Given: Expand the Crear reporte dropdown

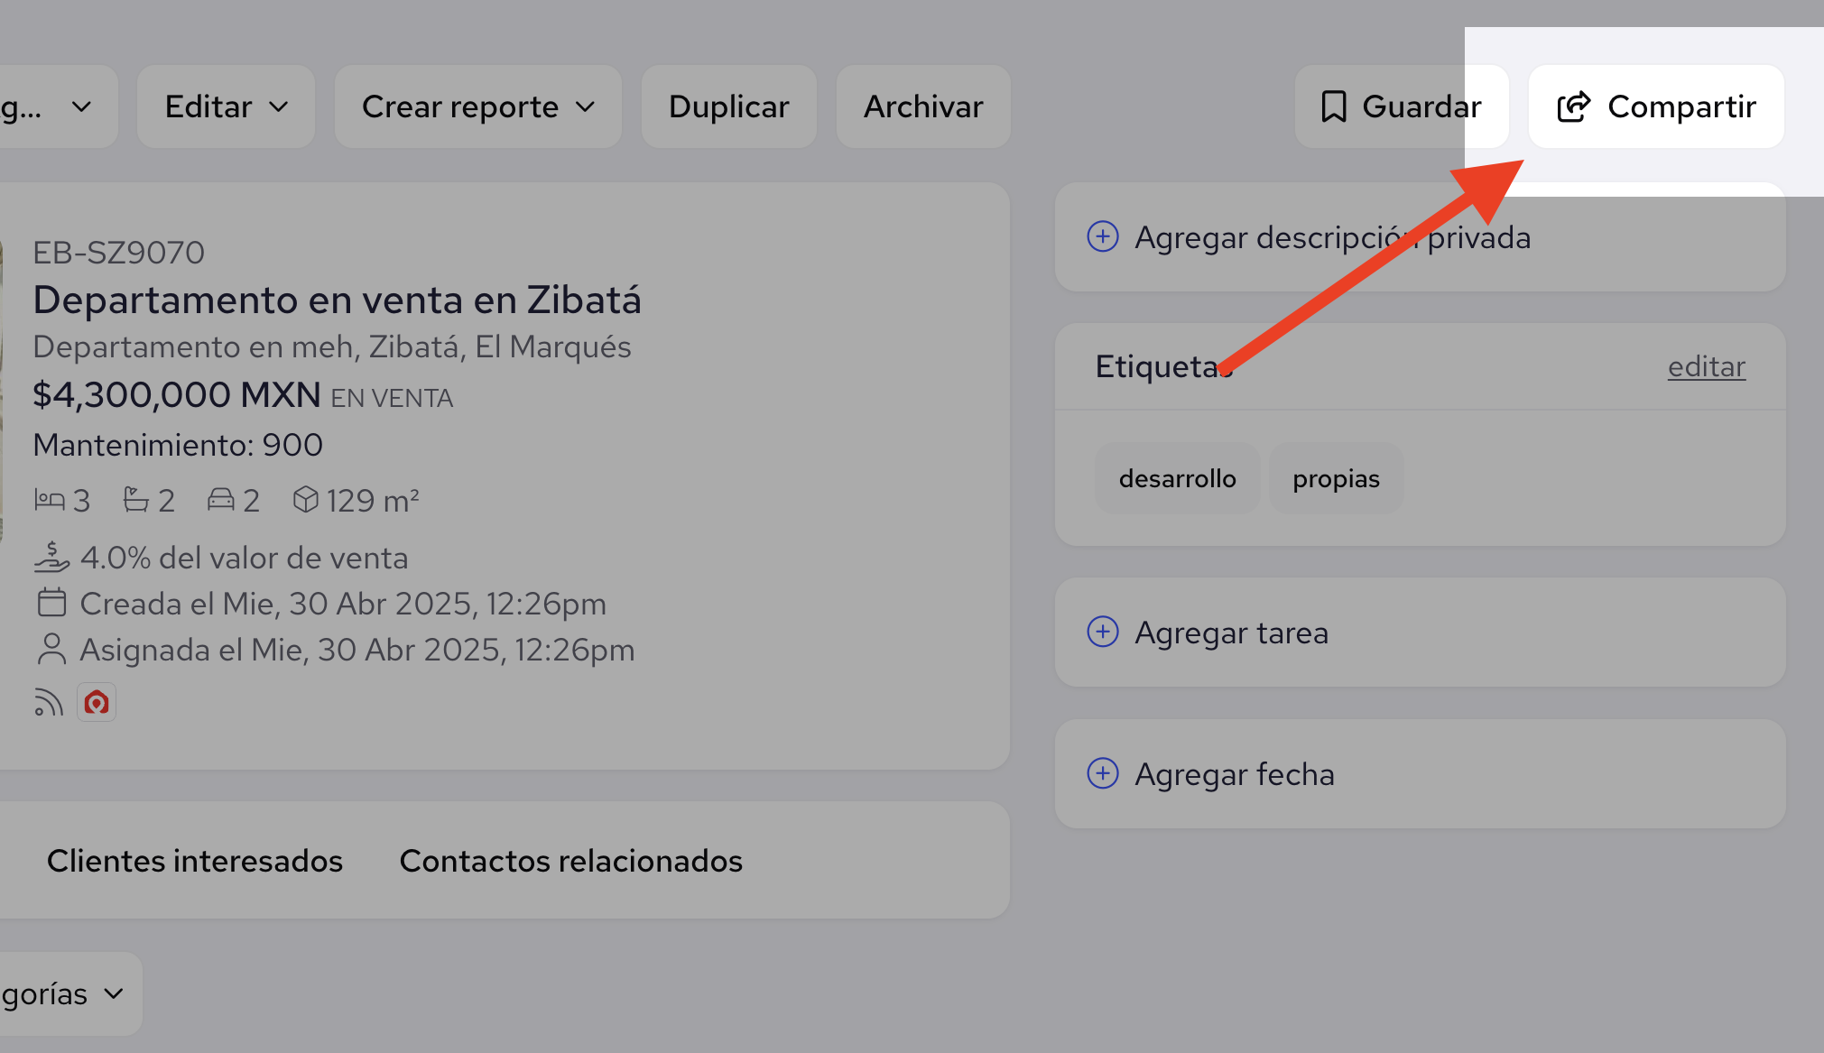Looking at the screenshot, I should [x=477, y=106].
